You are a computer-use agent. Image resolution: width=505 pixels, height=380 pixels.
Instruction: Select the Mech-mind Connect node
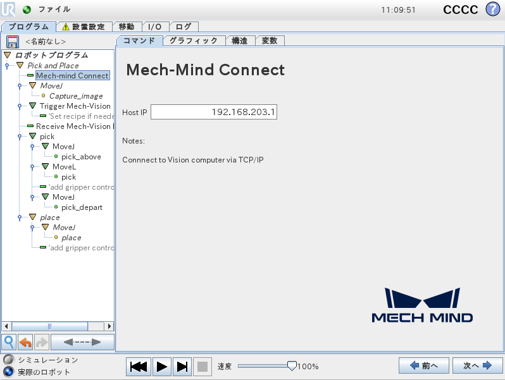[73, 76]
